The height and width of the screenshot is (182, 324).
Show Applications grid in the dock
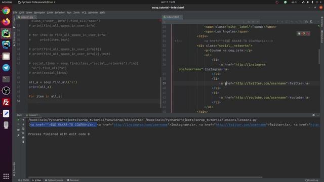click(6, 176)
